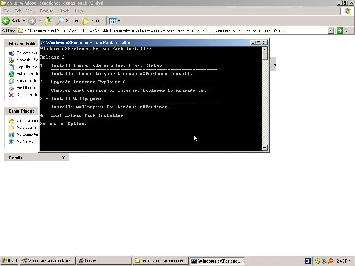Screen dimensions: 355x266
Task: Click the red X Delete this file icon
Action: point(11,95)
